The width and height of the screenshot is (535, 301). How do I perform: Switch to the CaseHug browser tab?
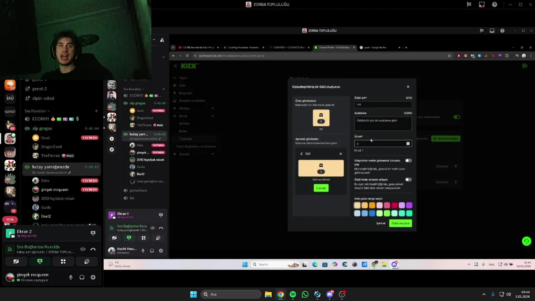pos(243,47)
